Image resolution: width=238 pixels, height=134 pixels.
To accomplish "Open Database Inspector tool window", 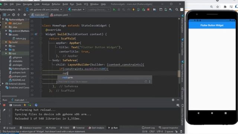I will 30,128.
